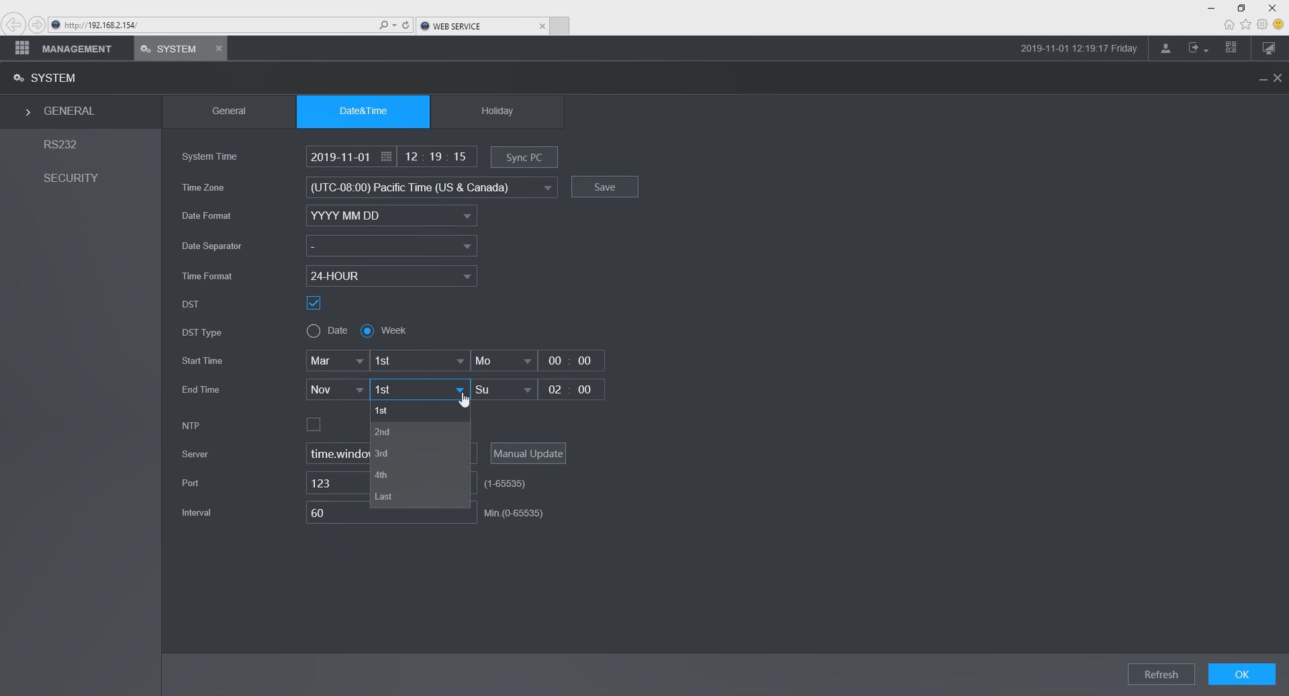The image size is (1289, 696).
Task: Open the user account icon
Action: point(1166,48)
